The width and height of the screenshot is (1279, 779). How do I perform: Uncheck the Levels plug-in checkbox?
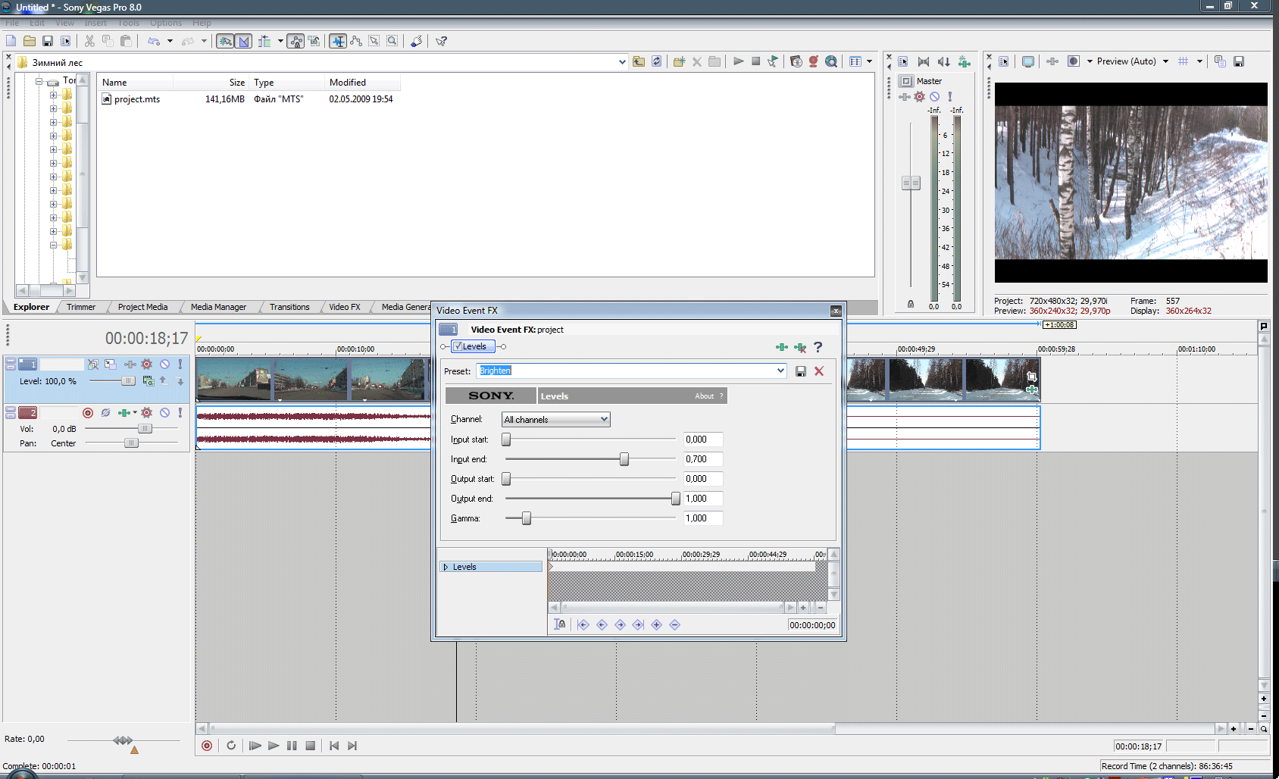458,346
